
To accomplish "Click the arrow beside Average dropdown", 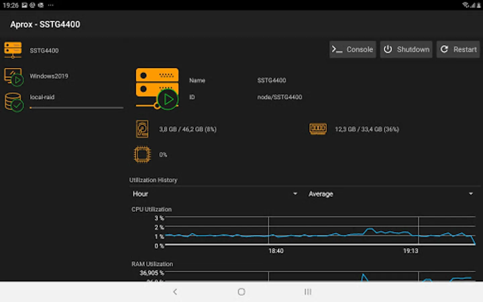I will pyautogui.click(x=471, y=194).
